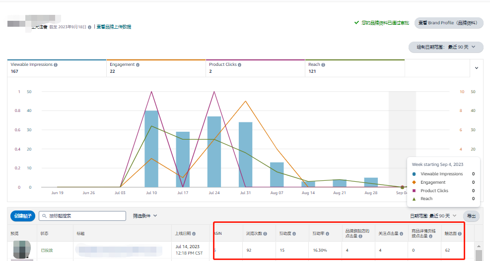Open 筛选条件 filter dropdown
This screenshot has width=490, height=261.
click(x=145, y=216)
